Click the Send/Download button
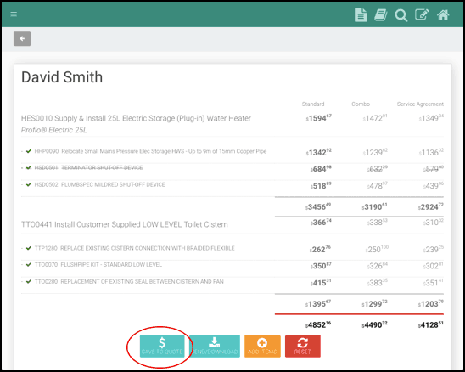This screenshot has height=372, width=465. click(215, 347)
